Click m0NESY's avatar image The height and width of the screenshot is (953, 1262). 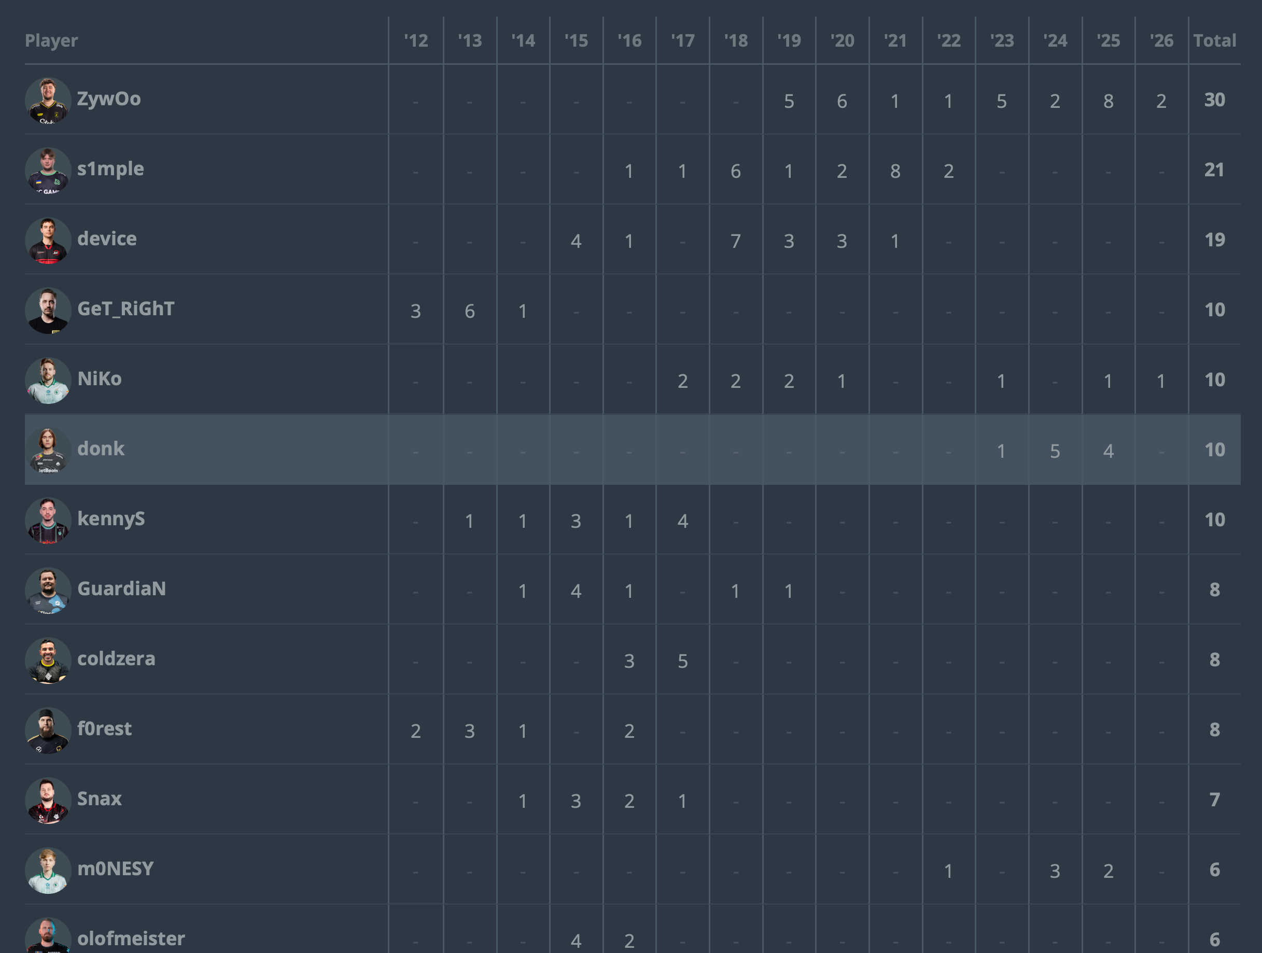pyautogui.click(x=48, y=870)
